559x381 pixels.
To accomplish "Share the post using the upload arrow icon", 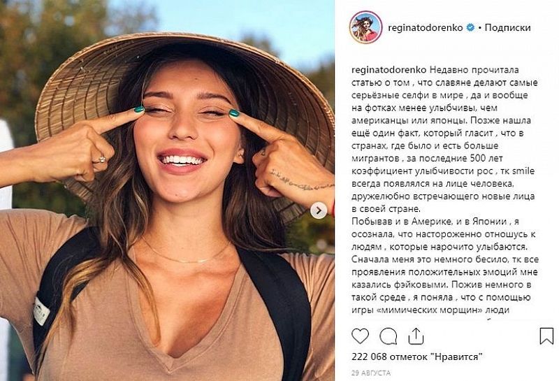I will coord(416,336).
